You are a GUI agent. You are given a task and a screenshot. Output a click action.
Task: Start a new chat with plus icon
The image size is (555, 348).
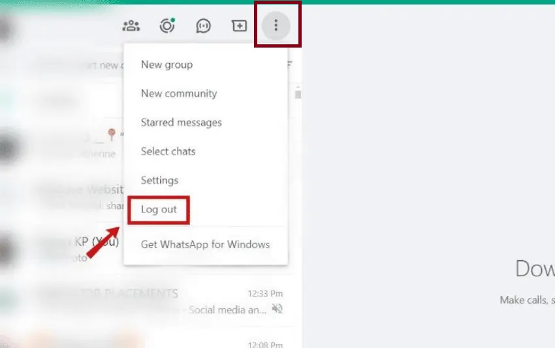coord(239,25)
